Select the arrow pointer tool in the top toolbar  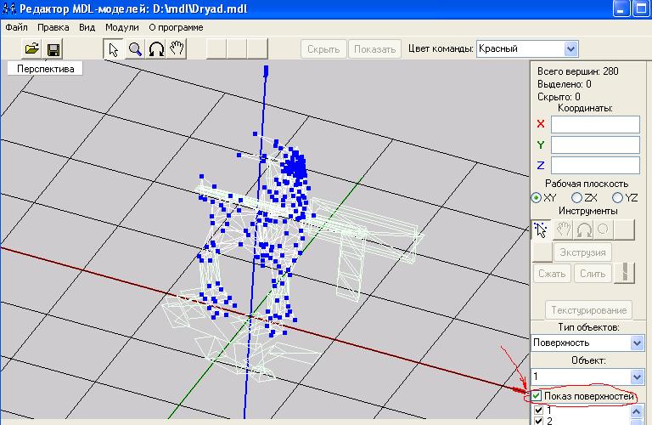113,49
